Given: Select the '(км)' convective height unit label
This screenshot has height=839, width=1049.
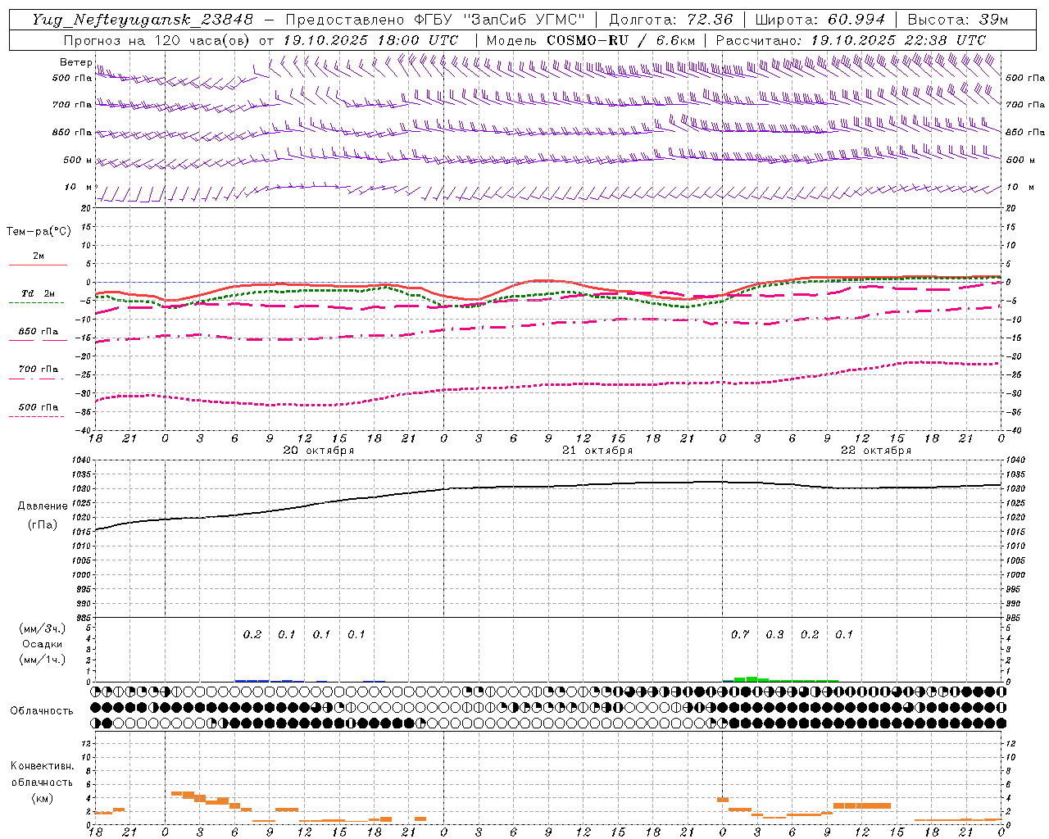Looking at the screenshot, I should pos(43,798).
